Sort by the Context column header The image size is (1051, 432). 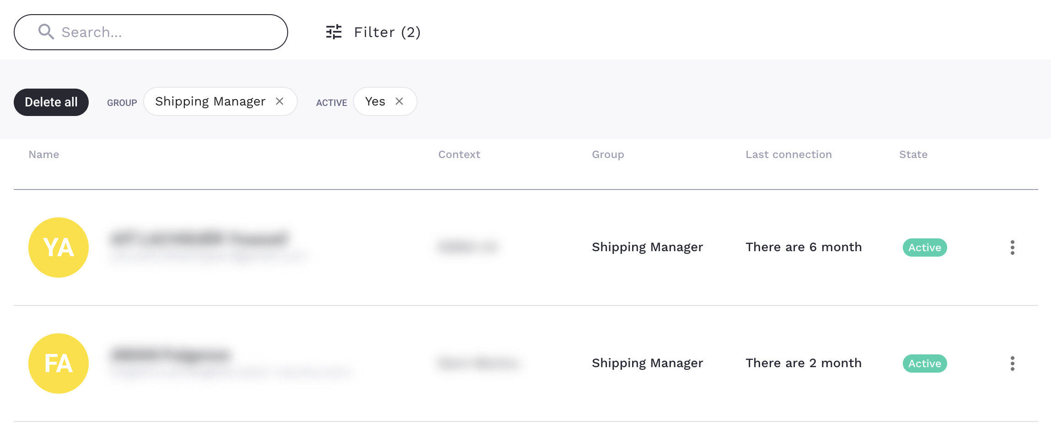coord(459,154)
